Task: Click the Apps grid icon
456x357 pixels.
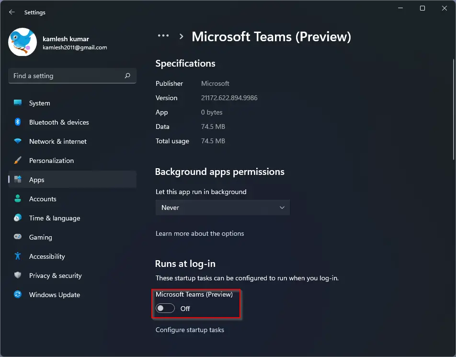Action: 18,179
